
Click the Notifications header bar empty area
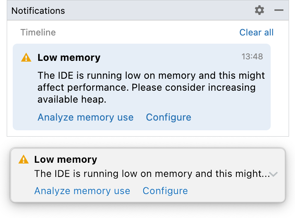[x=157, y=10]
